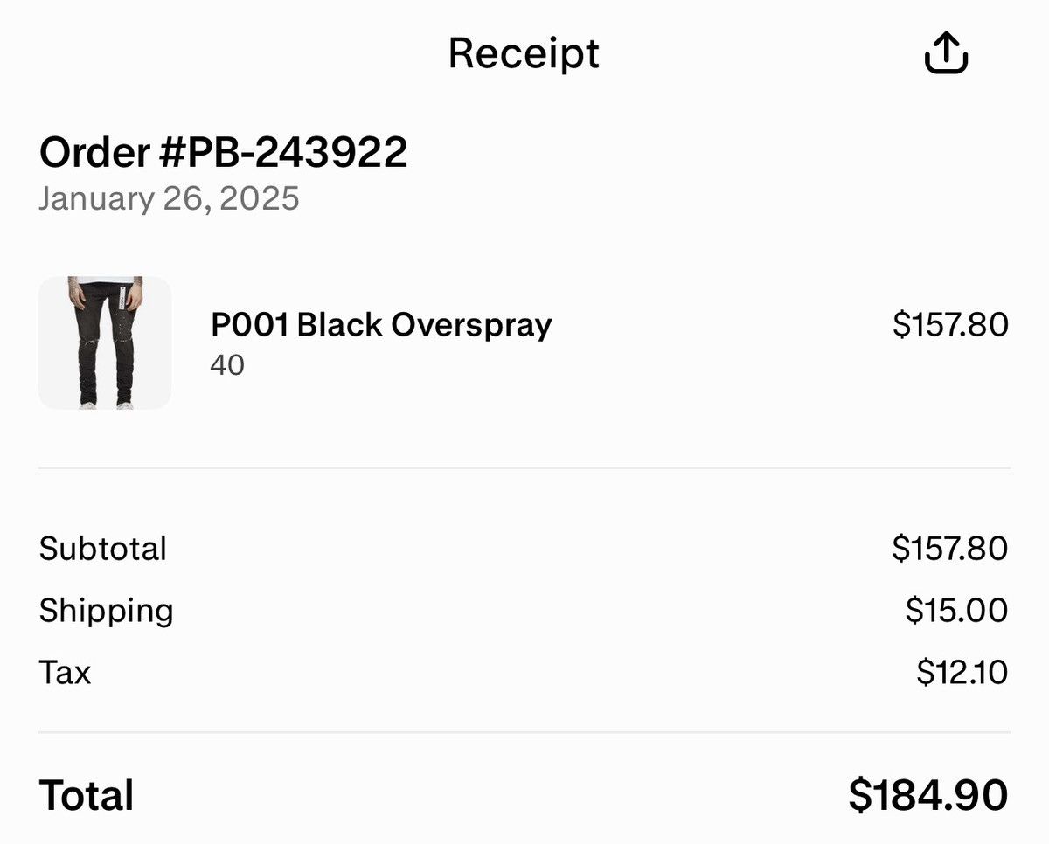1049x844 pixels.
Task: Click the divider line above Total
Action: point(524,732)
